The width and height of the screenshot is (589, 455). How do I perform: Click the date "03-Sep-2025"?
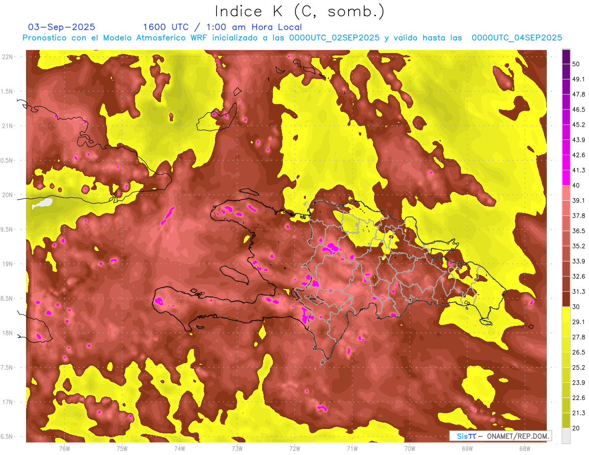pyautogui.click(x=62, y=27)
